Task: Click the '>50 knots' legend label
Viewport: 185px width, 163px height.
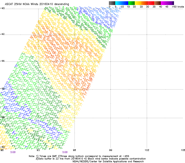Action: point(178,7)
